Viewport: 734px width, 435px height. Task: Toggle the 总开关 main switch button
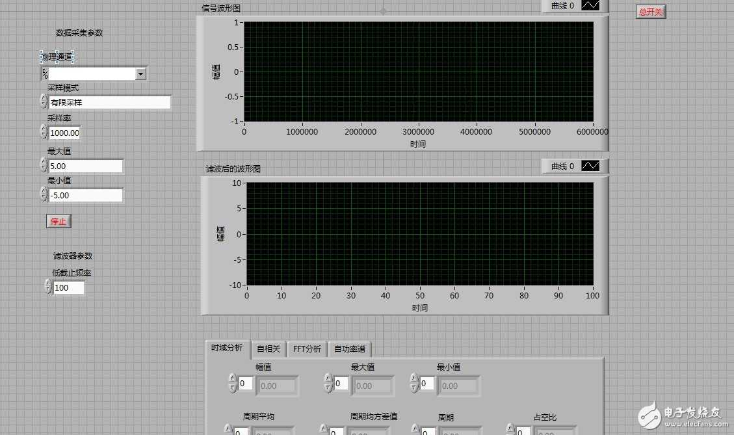click(651, 12)
